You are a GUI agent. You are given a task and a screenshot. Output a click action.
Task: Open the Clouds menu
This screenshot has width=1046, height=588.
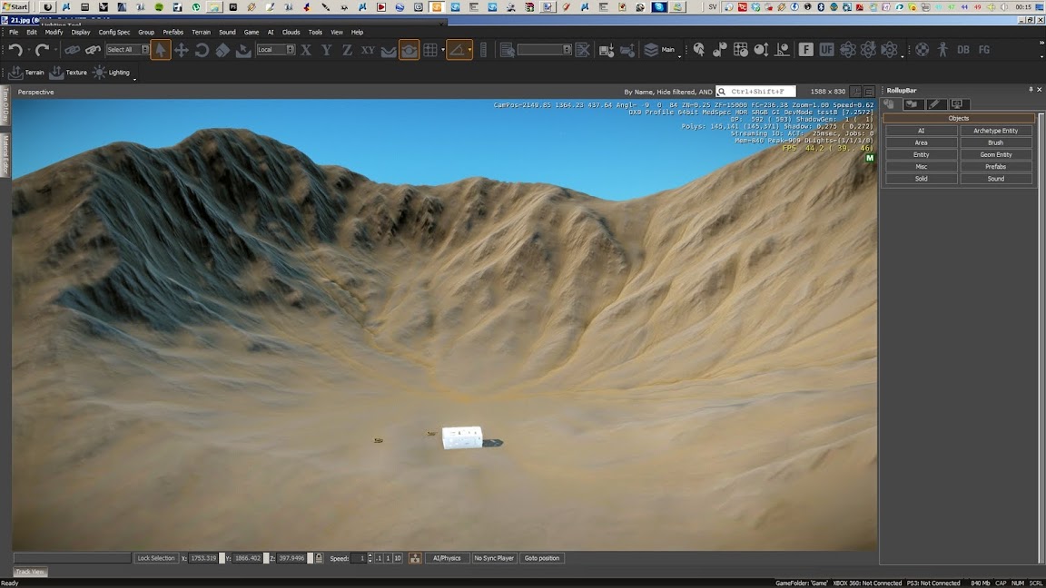click(291, 32)
